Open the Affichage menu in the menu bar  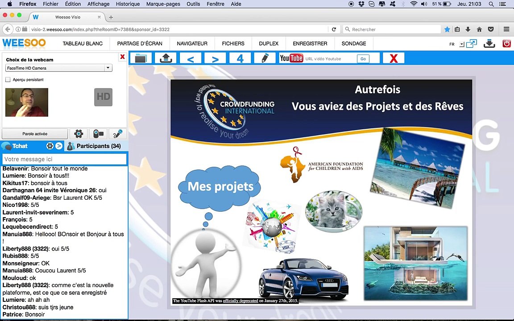(98, 4)
